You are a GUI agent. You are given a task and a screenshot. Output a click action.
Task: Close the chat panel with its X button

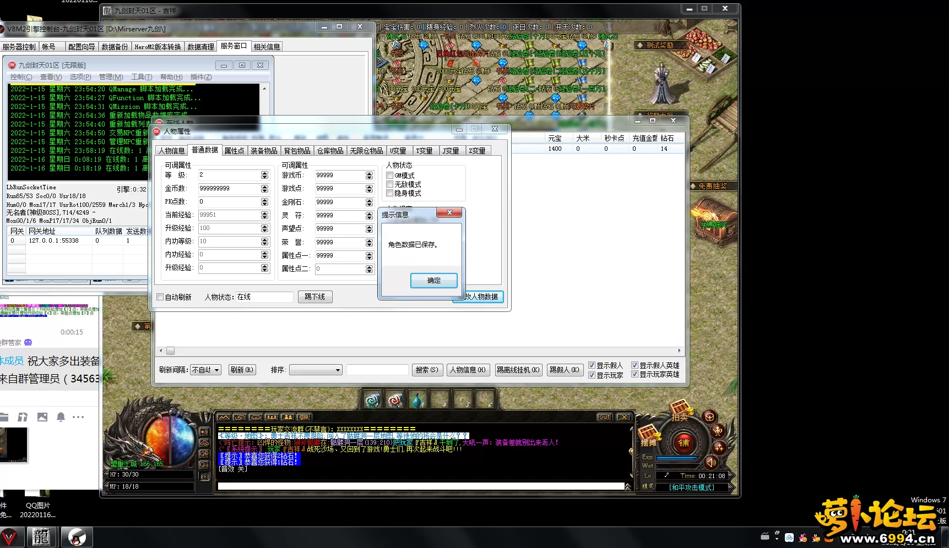[x=623, y=417]
